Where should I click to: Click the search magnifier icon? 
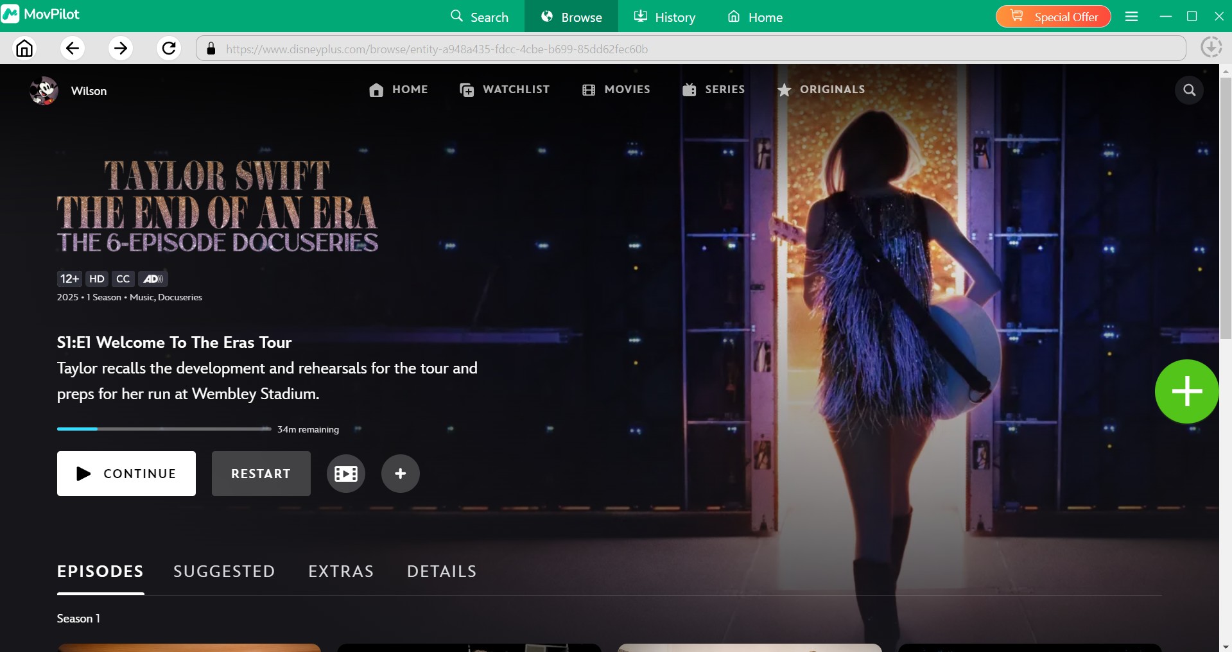pyautogui.click(x=1189, y=90)
